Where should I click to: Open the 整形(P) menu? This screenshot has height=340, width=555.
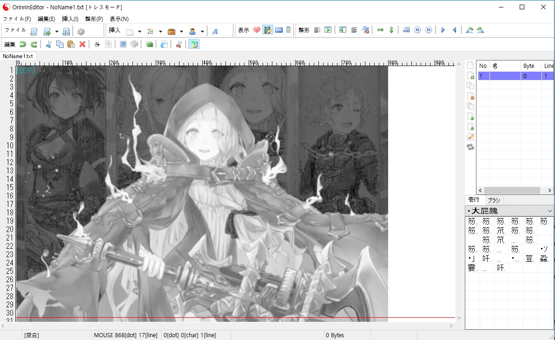point(94,19)
